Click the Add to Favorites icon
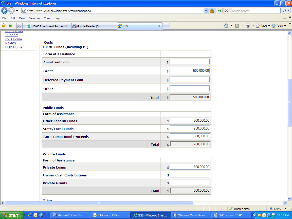This screenshot has width=292, height=219. 11,26
